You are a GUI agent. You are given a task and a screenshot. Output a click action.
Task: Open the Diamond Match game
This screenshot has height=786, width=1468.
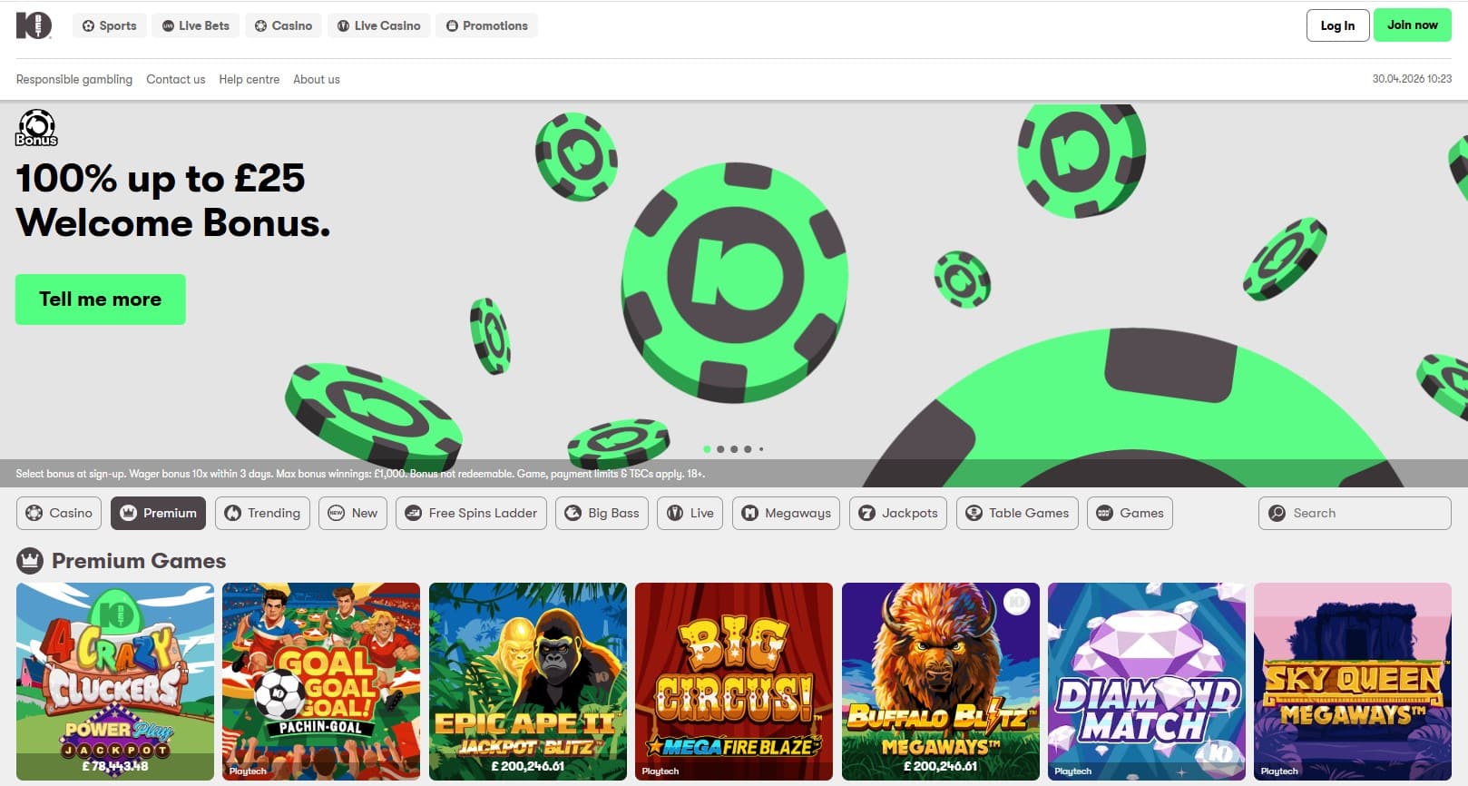coord(1147,682)
